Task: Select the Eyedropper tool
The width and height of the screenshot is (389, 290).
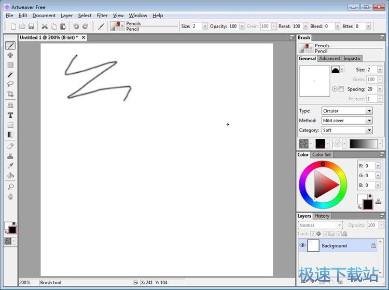Action: tap(10, 165)
